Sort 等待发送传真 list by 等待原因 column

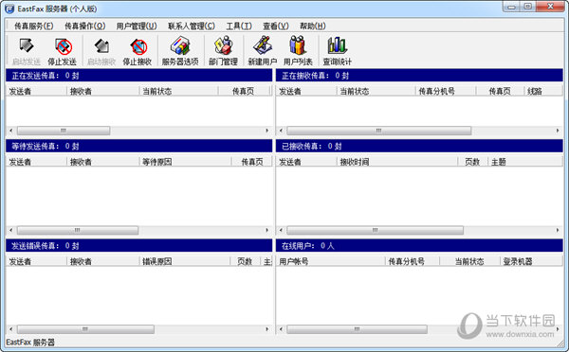click(185, 162)
